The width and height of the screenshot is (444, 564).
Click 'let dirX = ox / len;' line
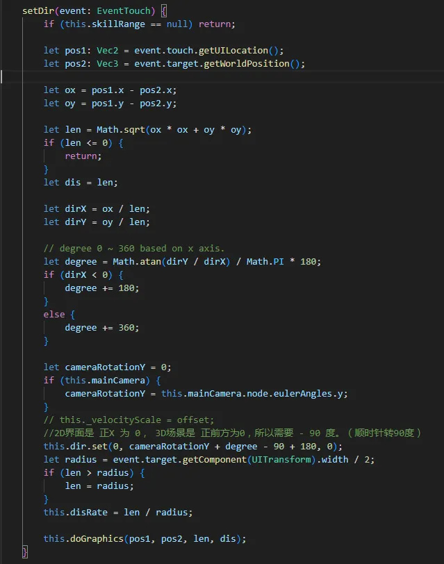pyautogui.click(x=97, y=208)
